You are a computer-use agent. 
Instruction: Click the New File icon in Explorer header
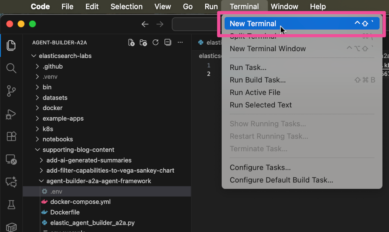(x=131, y=43)
